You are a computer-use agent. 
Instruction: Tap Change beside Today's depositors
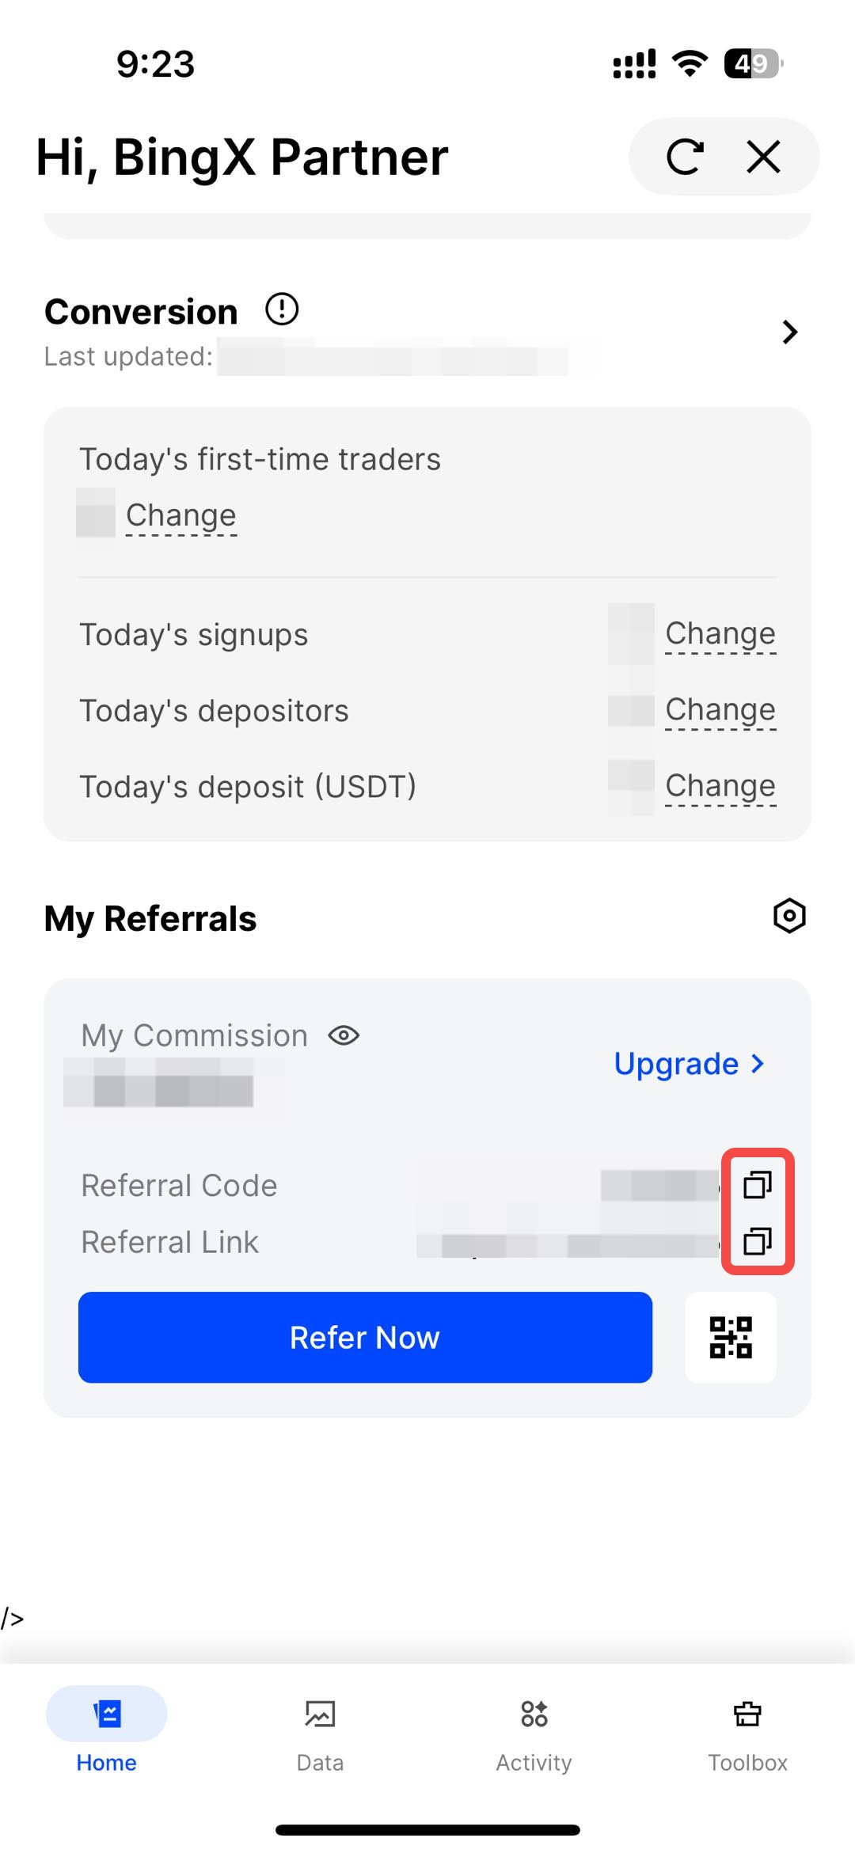click(720, 709)
